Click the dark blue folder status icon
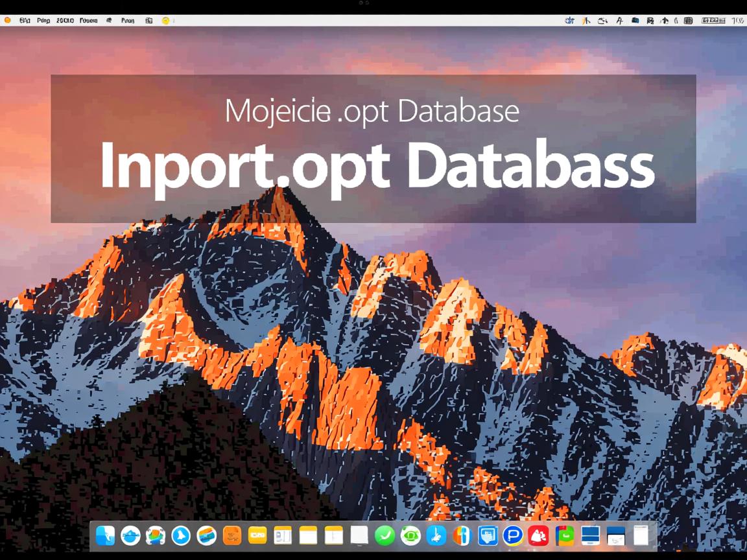 634,21
